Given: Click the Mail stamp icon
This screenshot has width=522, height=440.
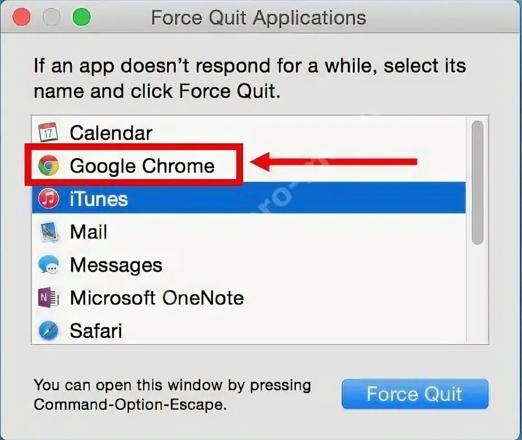Looking at the screenshot, I should pos(49,232).
